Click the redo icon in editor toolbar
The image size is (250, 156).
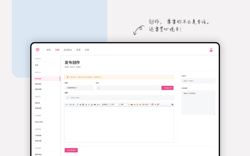pyautogui.click(x=73, y=105)
